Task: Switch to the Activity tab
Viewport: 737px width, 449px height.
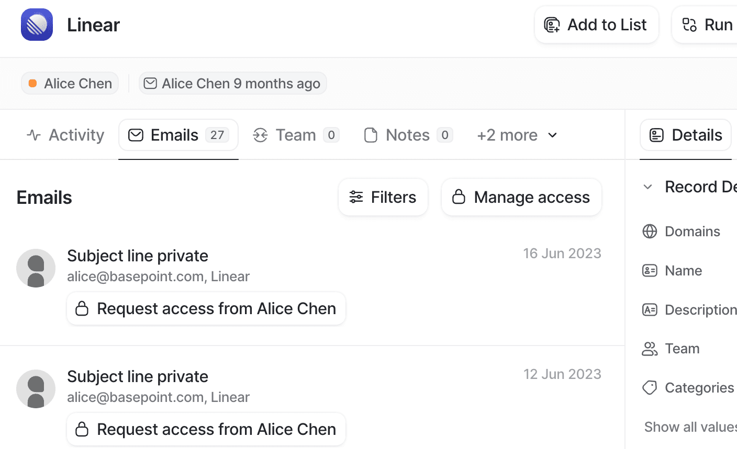Action: click(65, 135)
